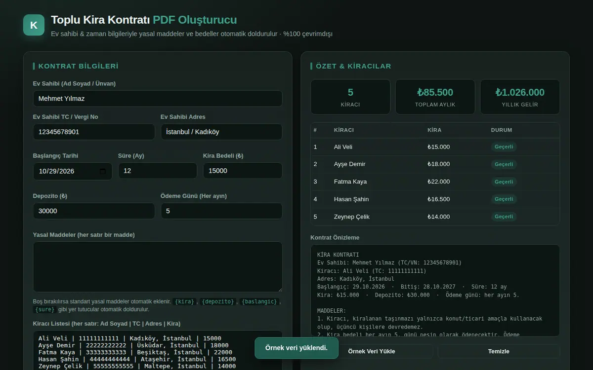Click the {sure} placeholder tag
Screen dimensions: 593x370
click(45, 309)
